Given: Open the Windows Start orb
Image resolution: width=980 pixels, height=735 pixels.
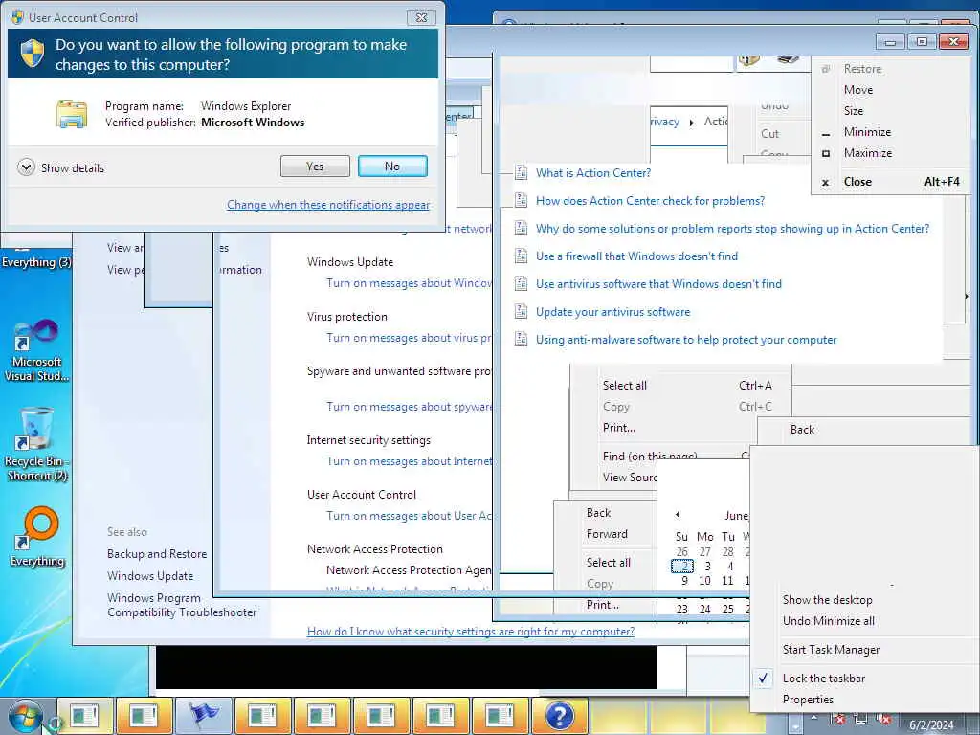Looking at the screenshot, I should click(x=25, y=717).
